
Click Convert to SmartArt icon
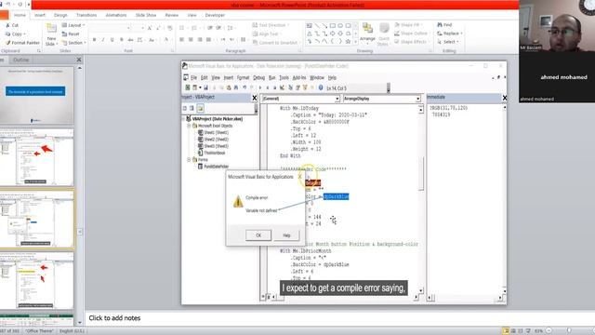tap(256, 43)
